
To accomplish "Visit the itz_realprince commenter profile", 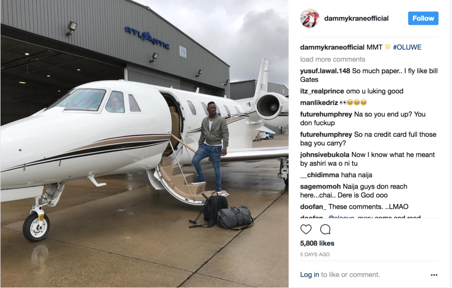I will click(322, 91).
